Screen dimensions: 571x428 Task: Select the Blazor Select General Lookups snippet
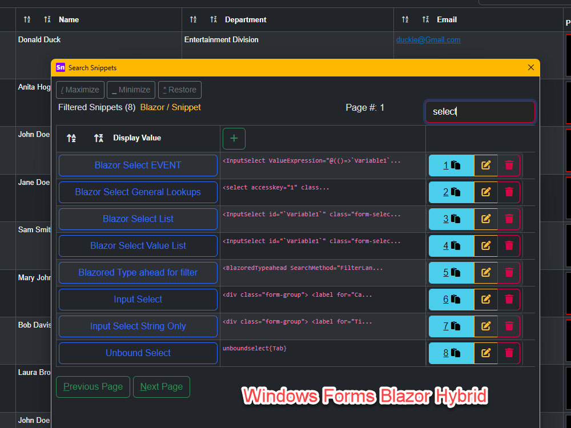click(138, 192)
